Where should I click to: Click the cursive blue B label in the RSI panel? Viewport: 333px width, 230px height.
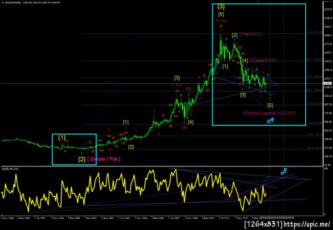284,171
